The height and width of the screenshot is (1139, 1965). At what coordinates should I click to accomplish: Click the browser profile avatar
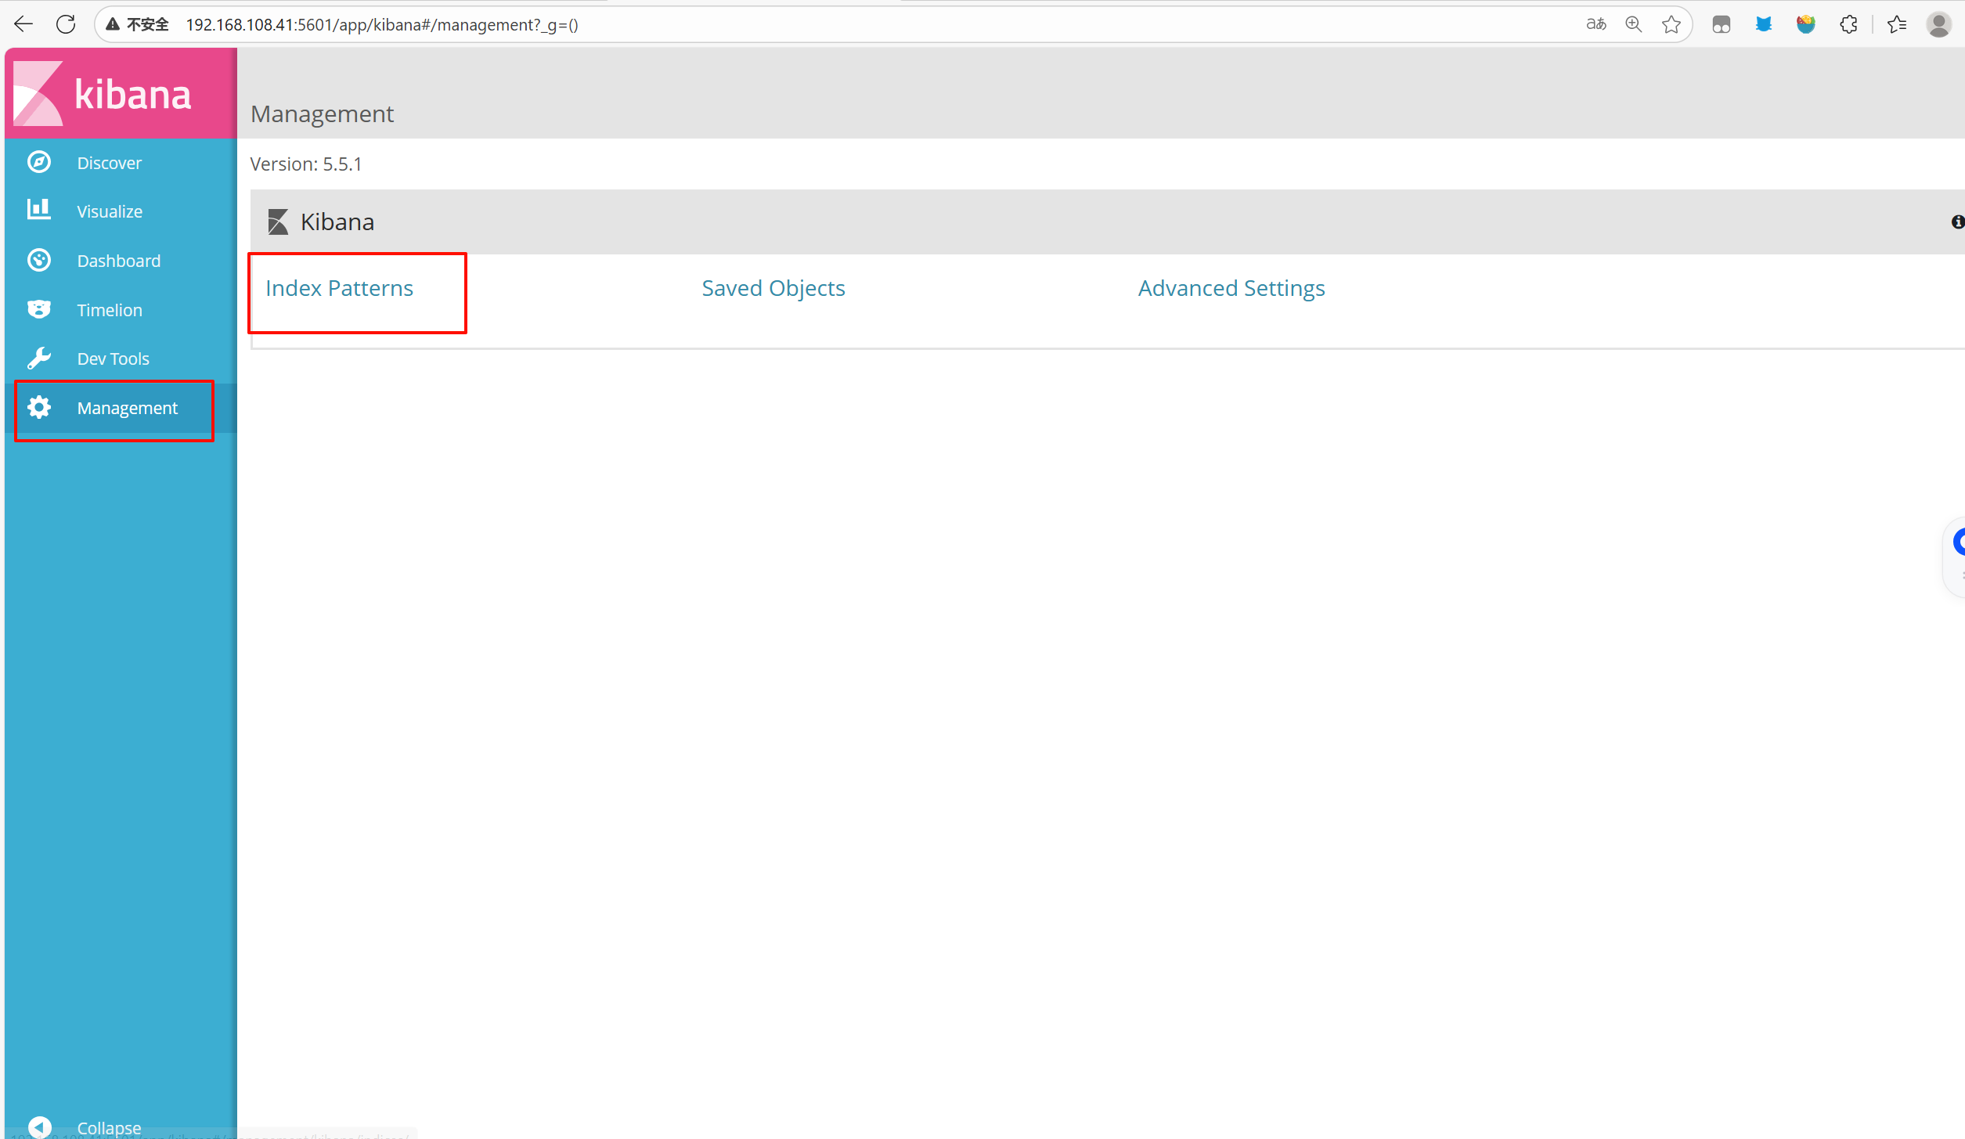[x=1939, y=24]
